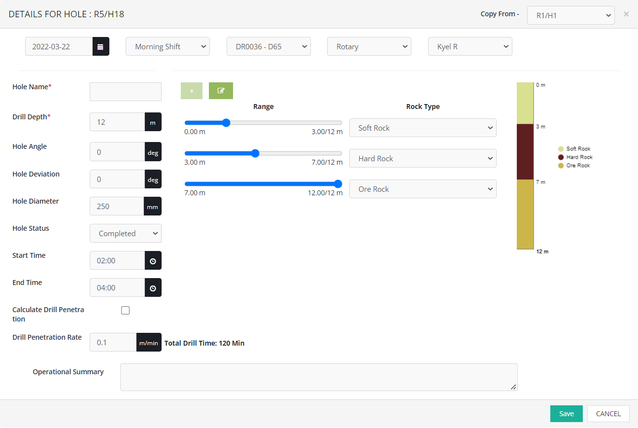Open the date picker calendar icon

pos(101,47)
